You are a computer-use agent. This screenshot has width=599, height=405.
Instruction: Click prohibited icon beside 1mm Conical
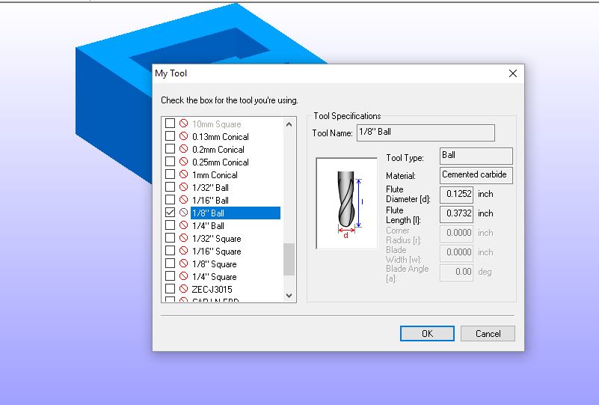pyautogui.click(x=184, y=174)
